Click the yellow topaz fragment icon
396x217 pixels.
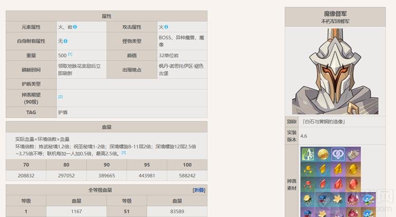click(323, 169)
